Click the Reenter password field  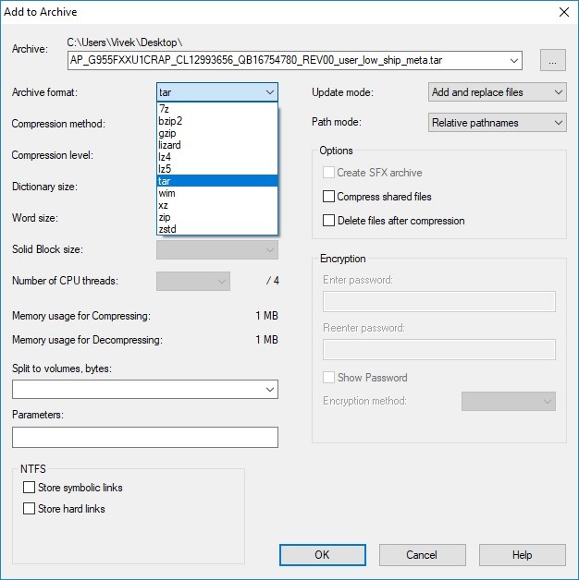click(439, 349)
